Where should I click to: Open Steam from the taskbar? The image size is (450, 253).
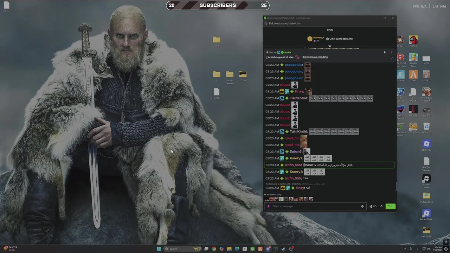pyautogui.click(x=283, y=249)
